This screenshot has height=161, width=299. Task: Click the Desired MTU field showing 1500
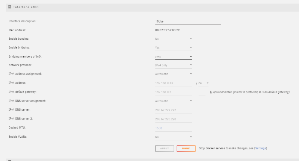pos(173,128)
